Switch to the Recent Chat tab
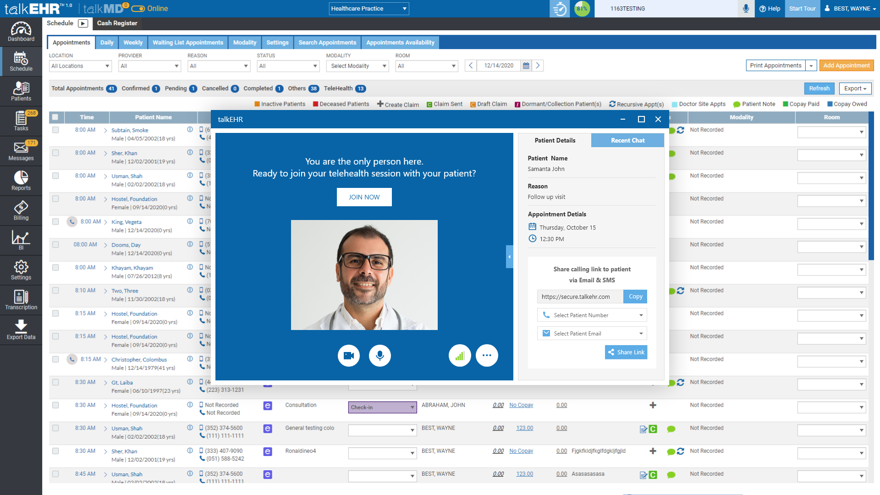This screenshot has width=880, height=495. pyautogui.click(x=627, y=140)
